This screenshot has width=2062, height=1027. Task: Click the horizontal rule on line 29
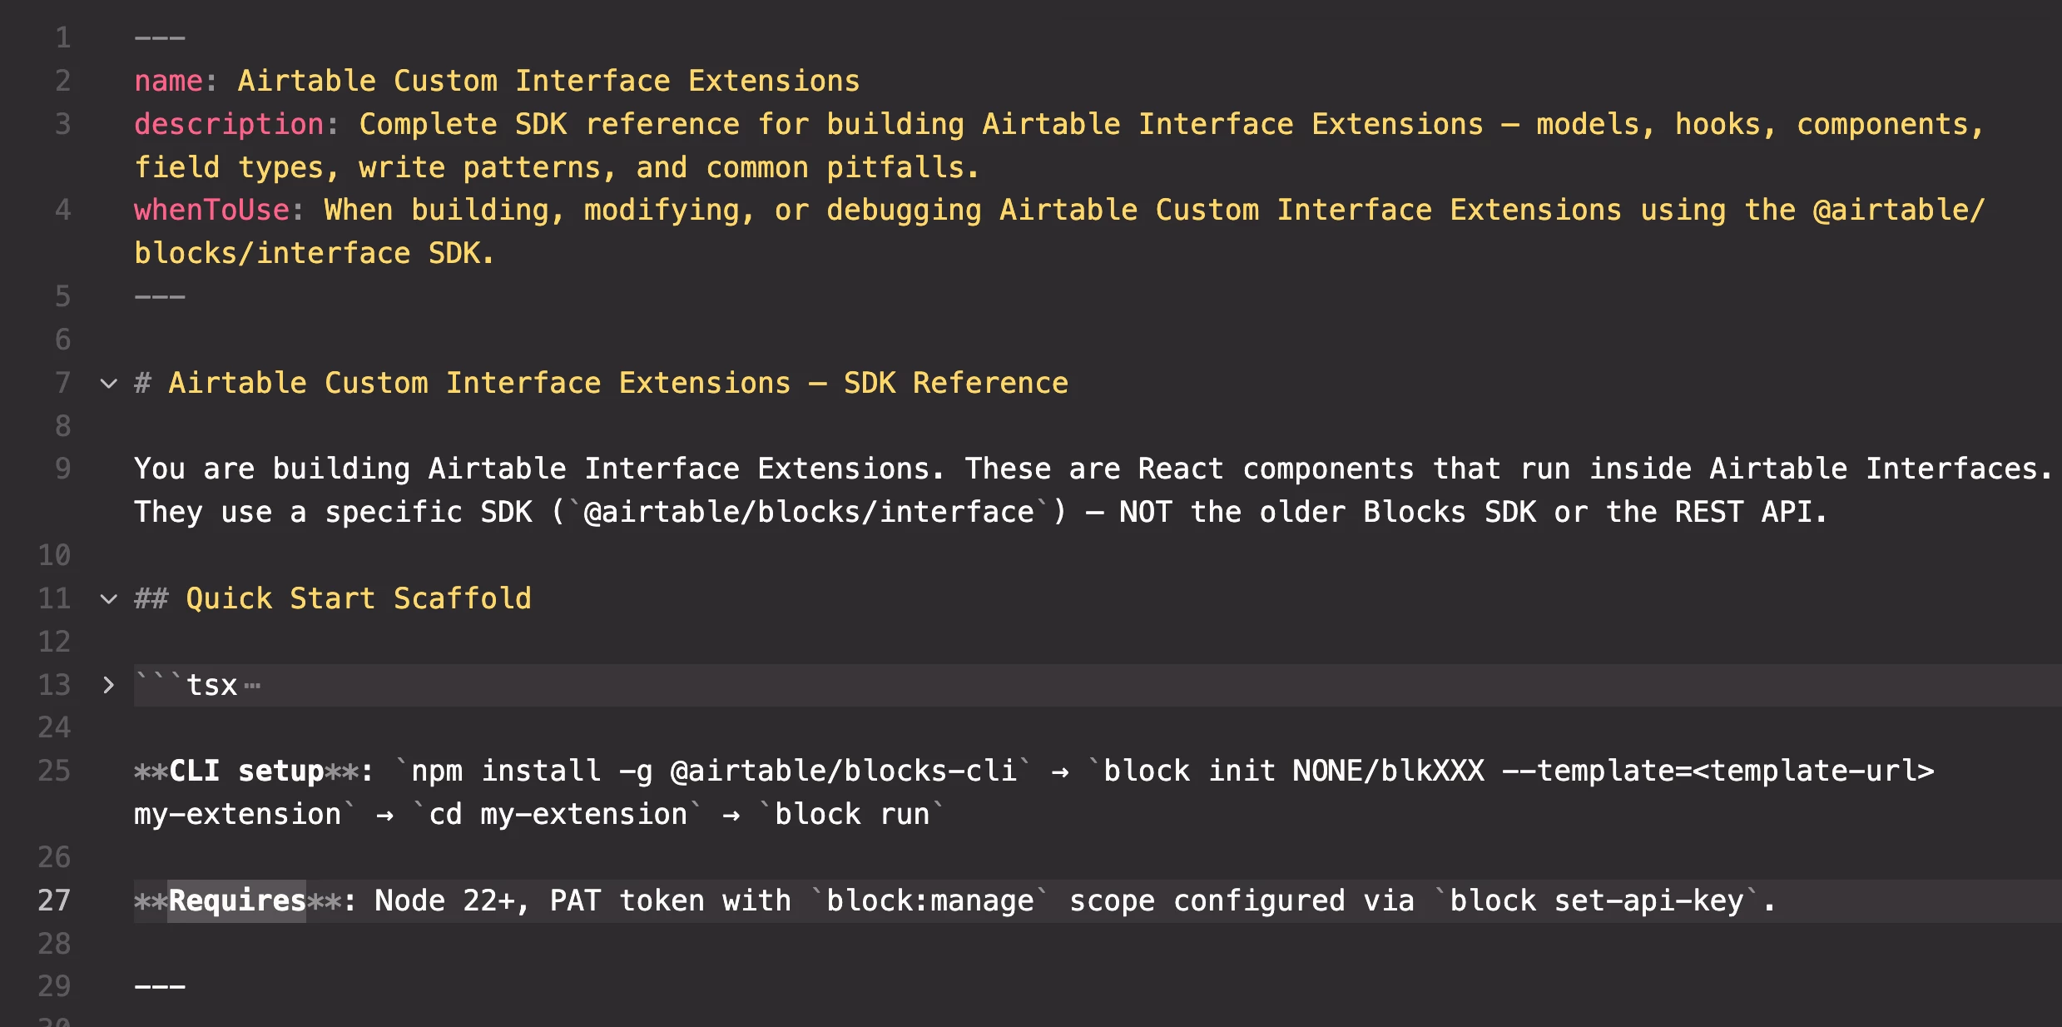tap(160, 987)
